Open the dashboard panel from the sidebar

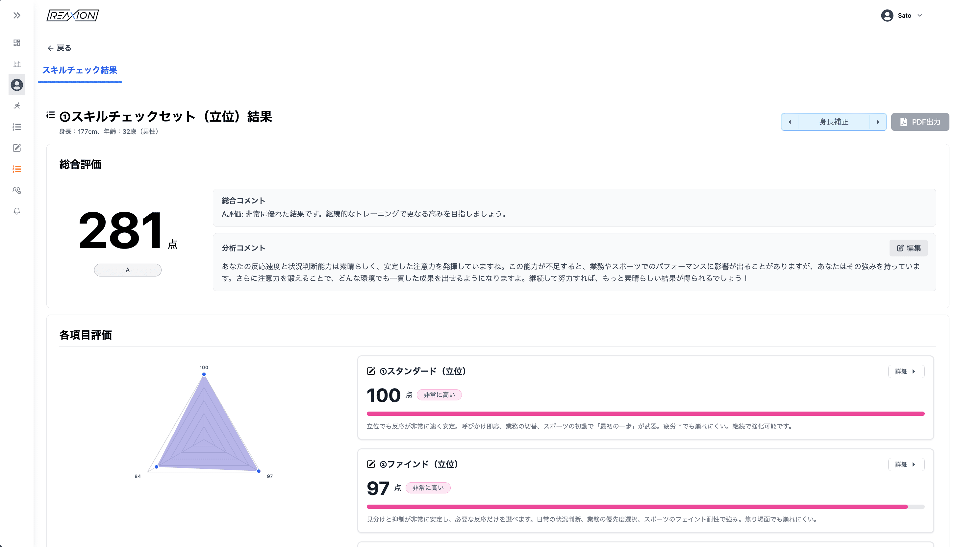tap(16, 43)
